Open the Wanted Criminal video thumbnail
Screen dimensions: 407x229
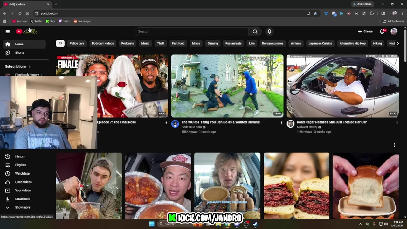[227, 86]
